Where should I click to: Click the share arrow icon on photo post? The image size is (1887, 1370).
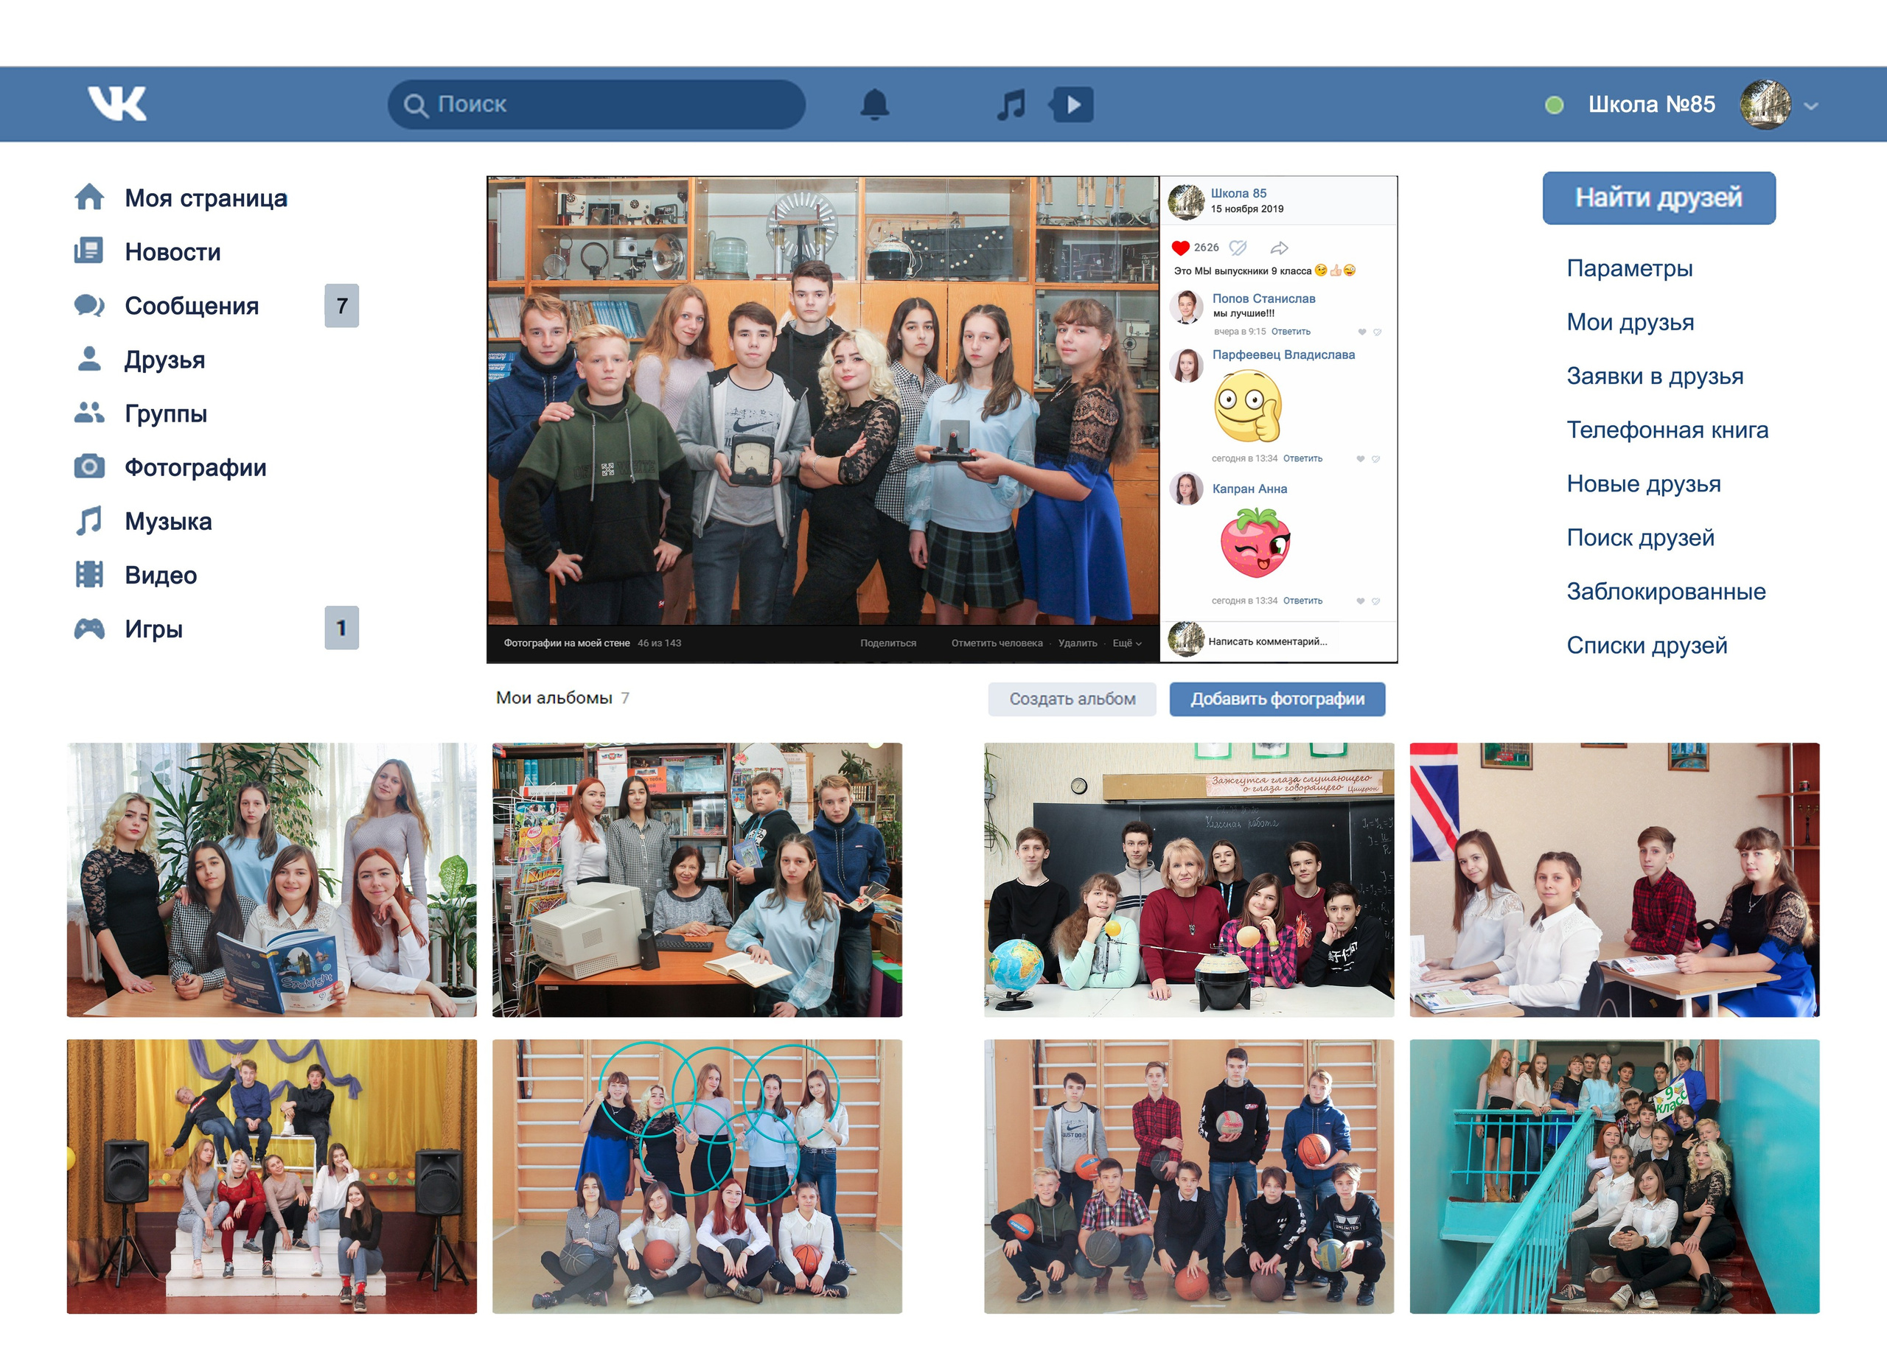pos(1279,248)
